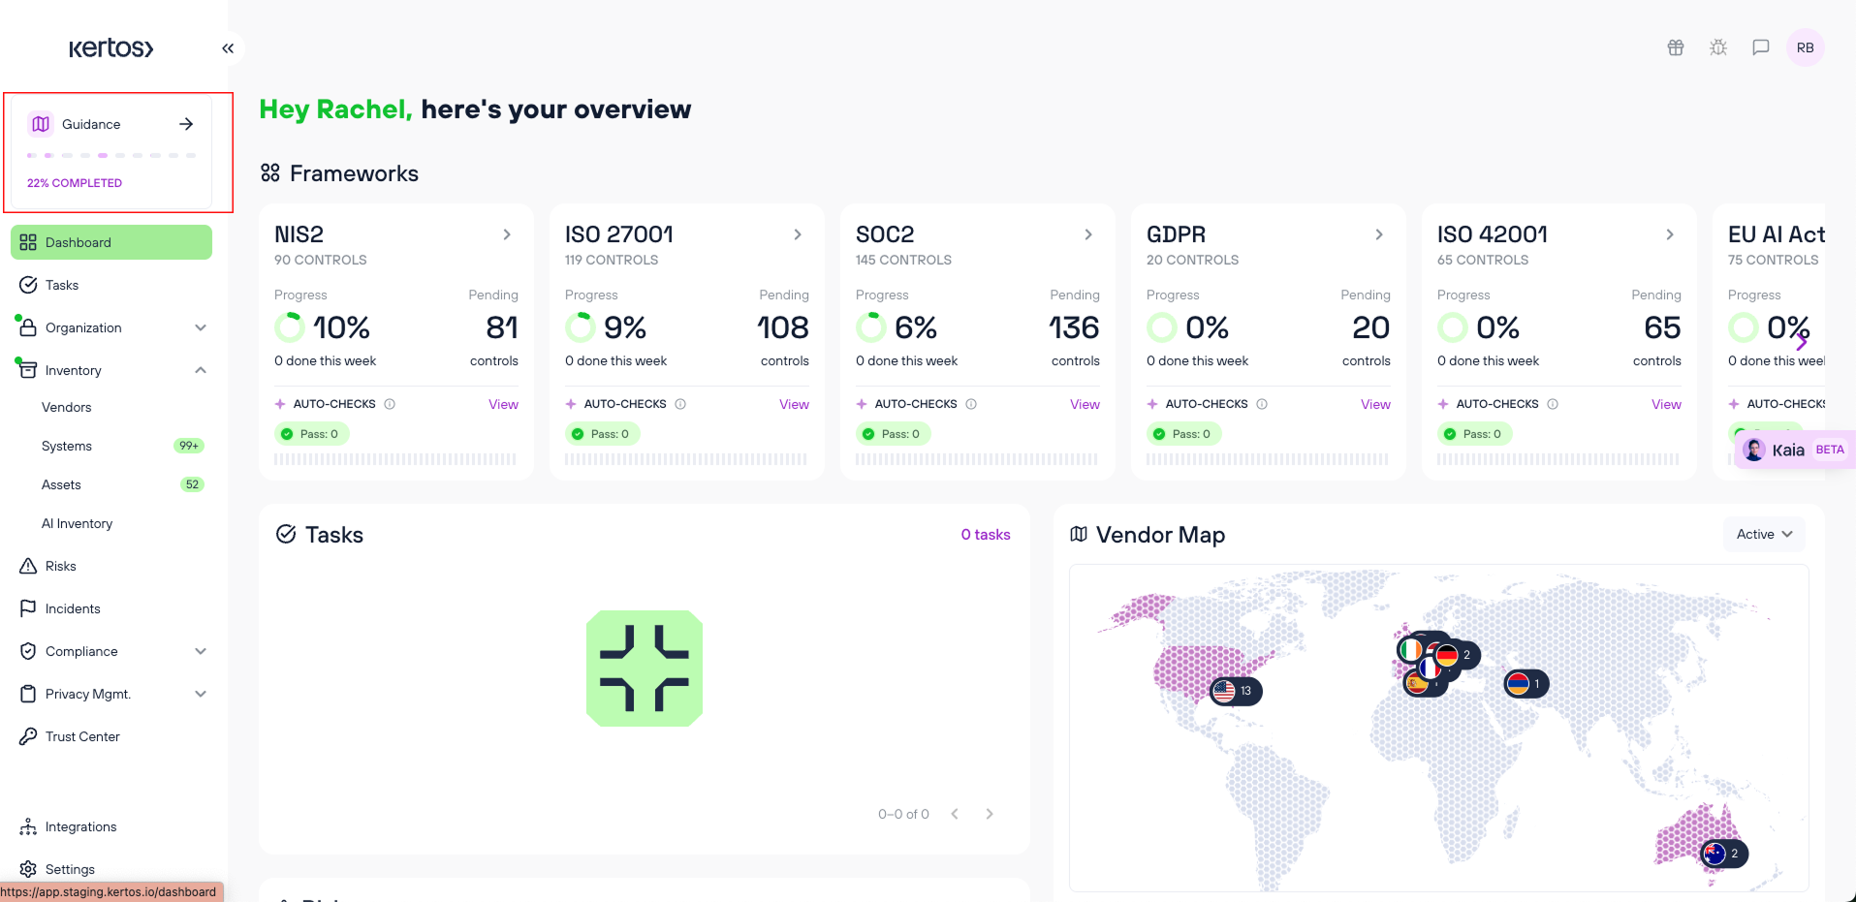
Task: Click the United States flag marker showing 13
Action: pos(1236,691)
